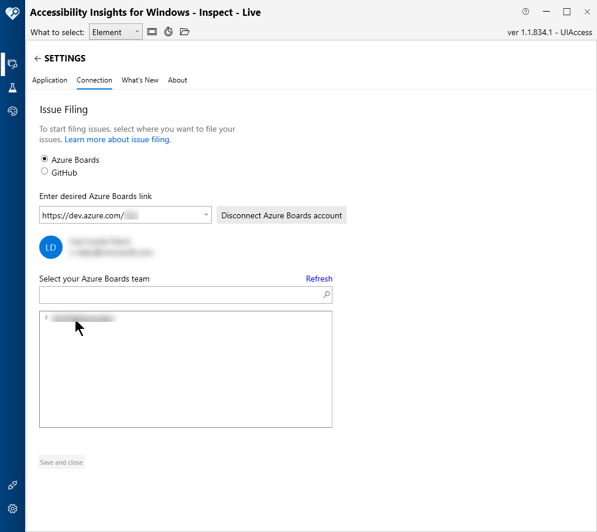Switch to the About tab
Viewport: 597px width, 532px height.
pos(177,80)
